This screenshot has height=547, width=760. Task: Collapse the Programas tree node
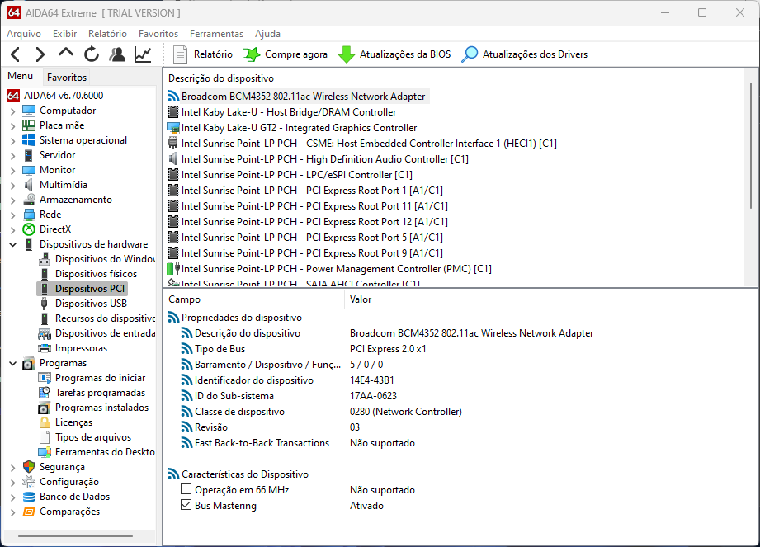(x=12, y=363)
